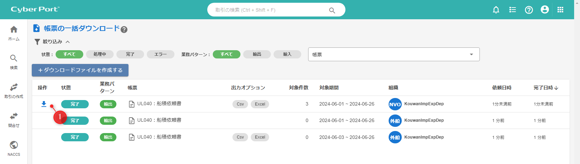Filter status by エラー
The image size is (580, 164).
[160, 54]
